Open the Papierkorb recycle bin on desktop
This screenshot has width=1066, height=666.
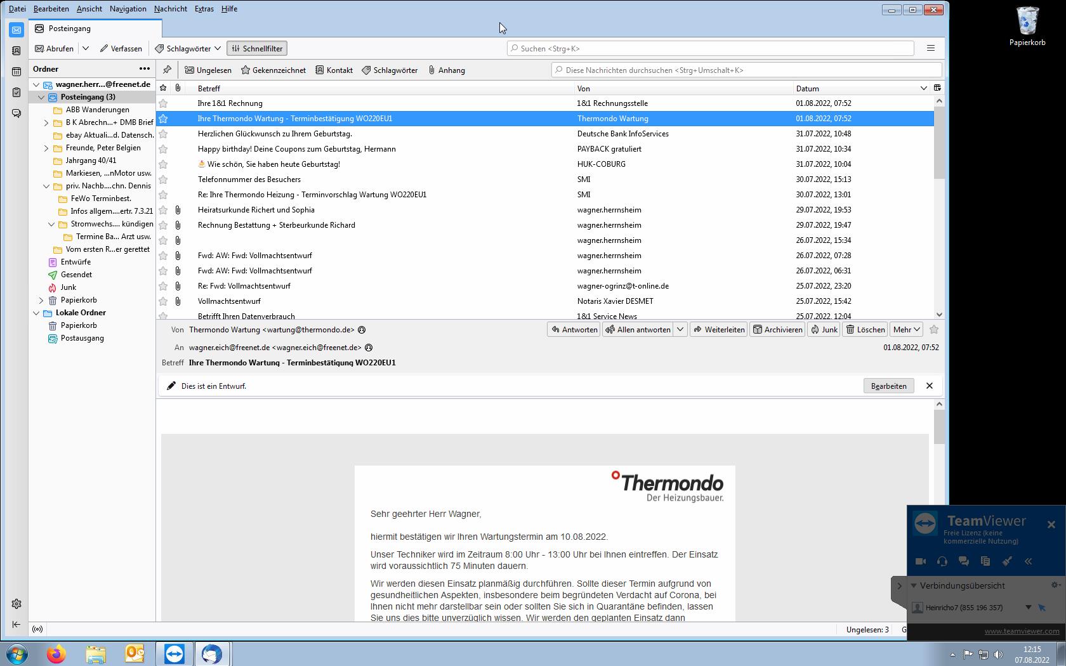tap(1027, 27)
